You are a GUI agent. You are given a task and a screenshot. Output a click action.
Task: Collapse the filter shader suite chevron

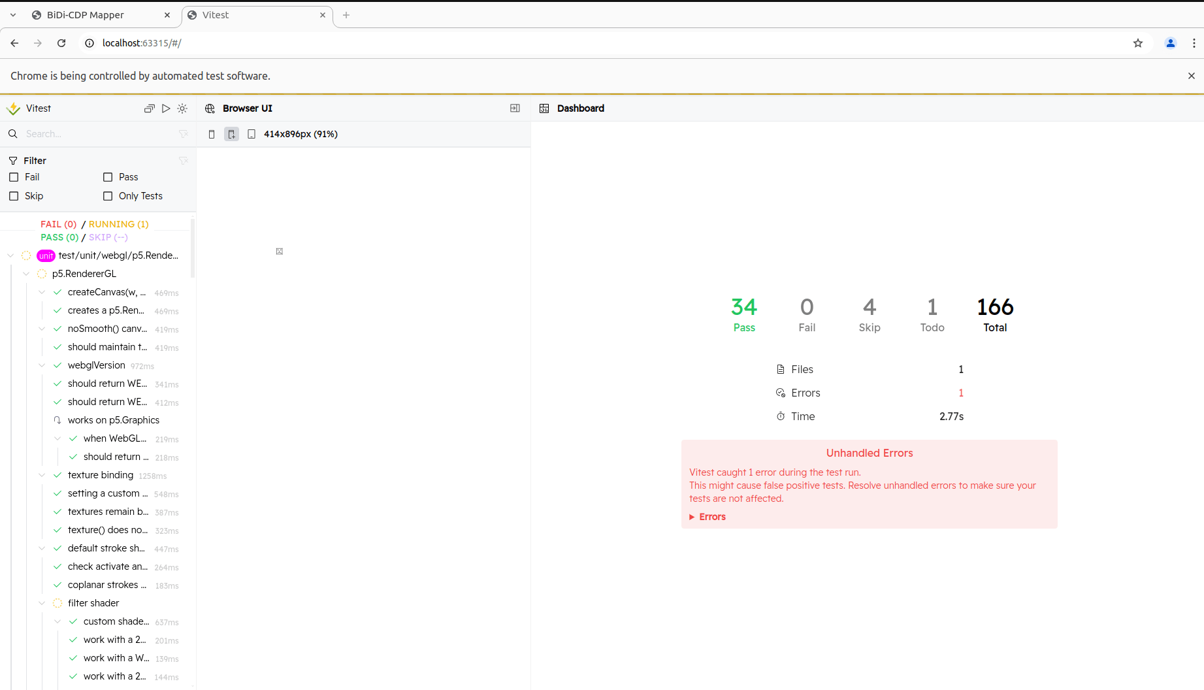(42, 603)
